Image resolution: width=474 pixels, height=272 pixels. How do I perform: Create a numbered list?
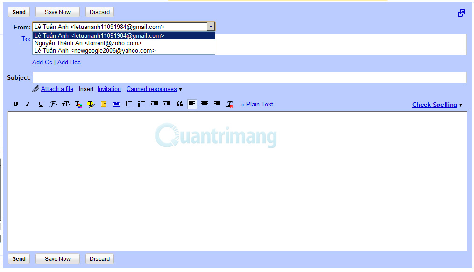coord(129,104)
